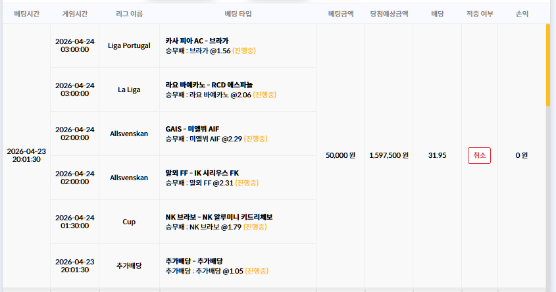This screenshot has width=556, height=292.
Task: Click the 당첨예상금액 column header
Action: (389, 14)
